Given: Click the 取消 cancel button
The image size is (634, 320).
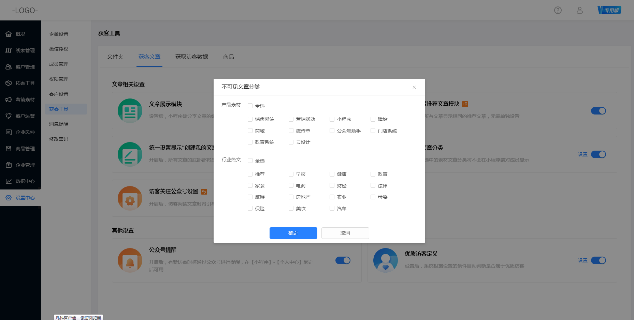Looking at the screenshot, I should point(345,233).
